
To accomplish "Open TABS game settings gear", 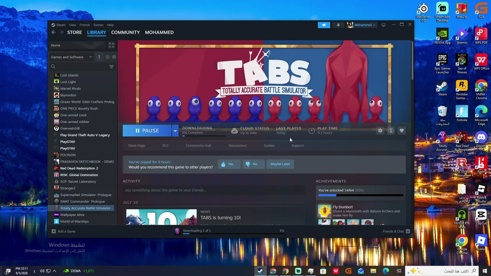I will pos(380,131).
